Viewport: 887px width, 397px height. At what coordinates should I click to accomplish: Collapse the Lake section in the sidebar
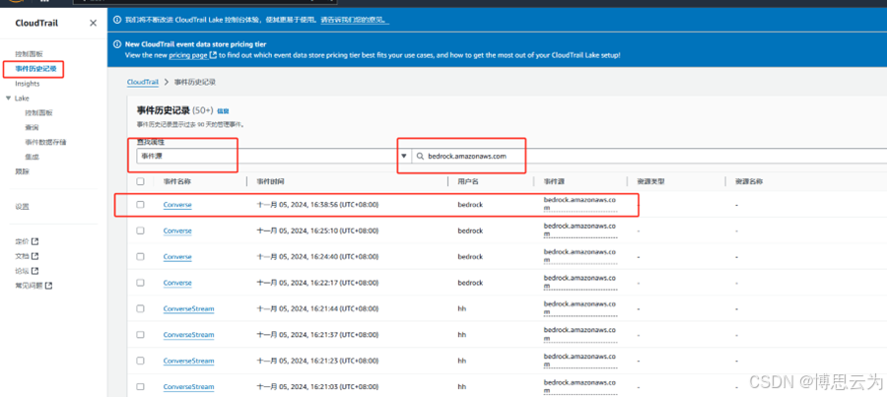(x=8, y=98)
